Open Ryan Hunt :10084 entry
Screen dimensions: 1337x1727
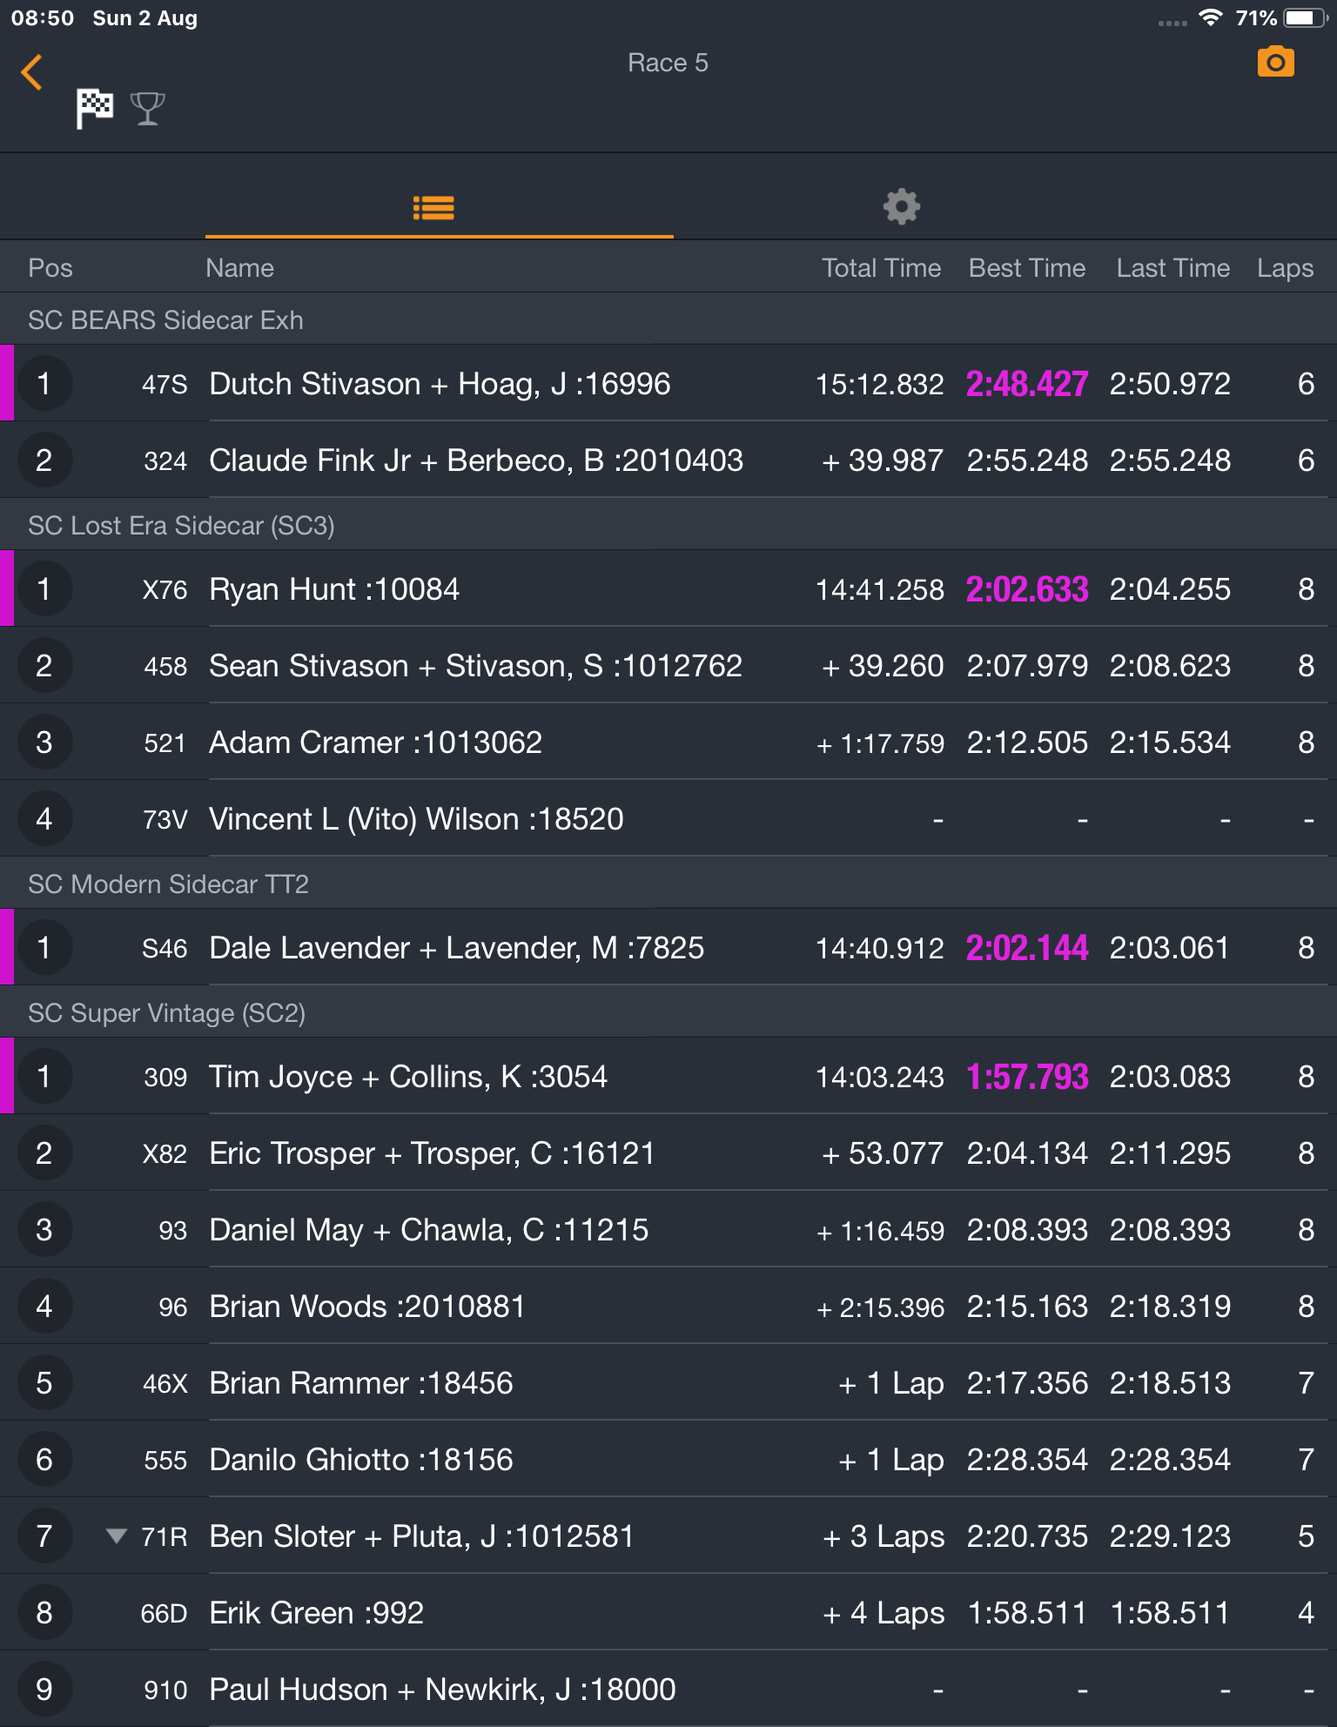pos(668,588)
